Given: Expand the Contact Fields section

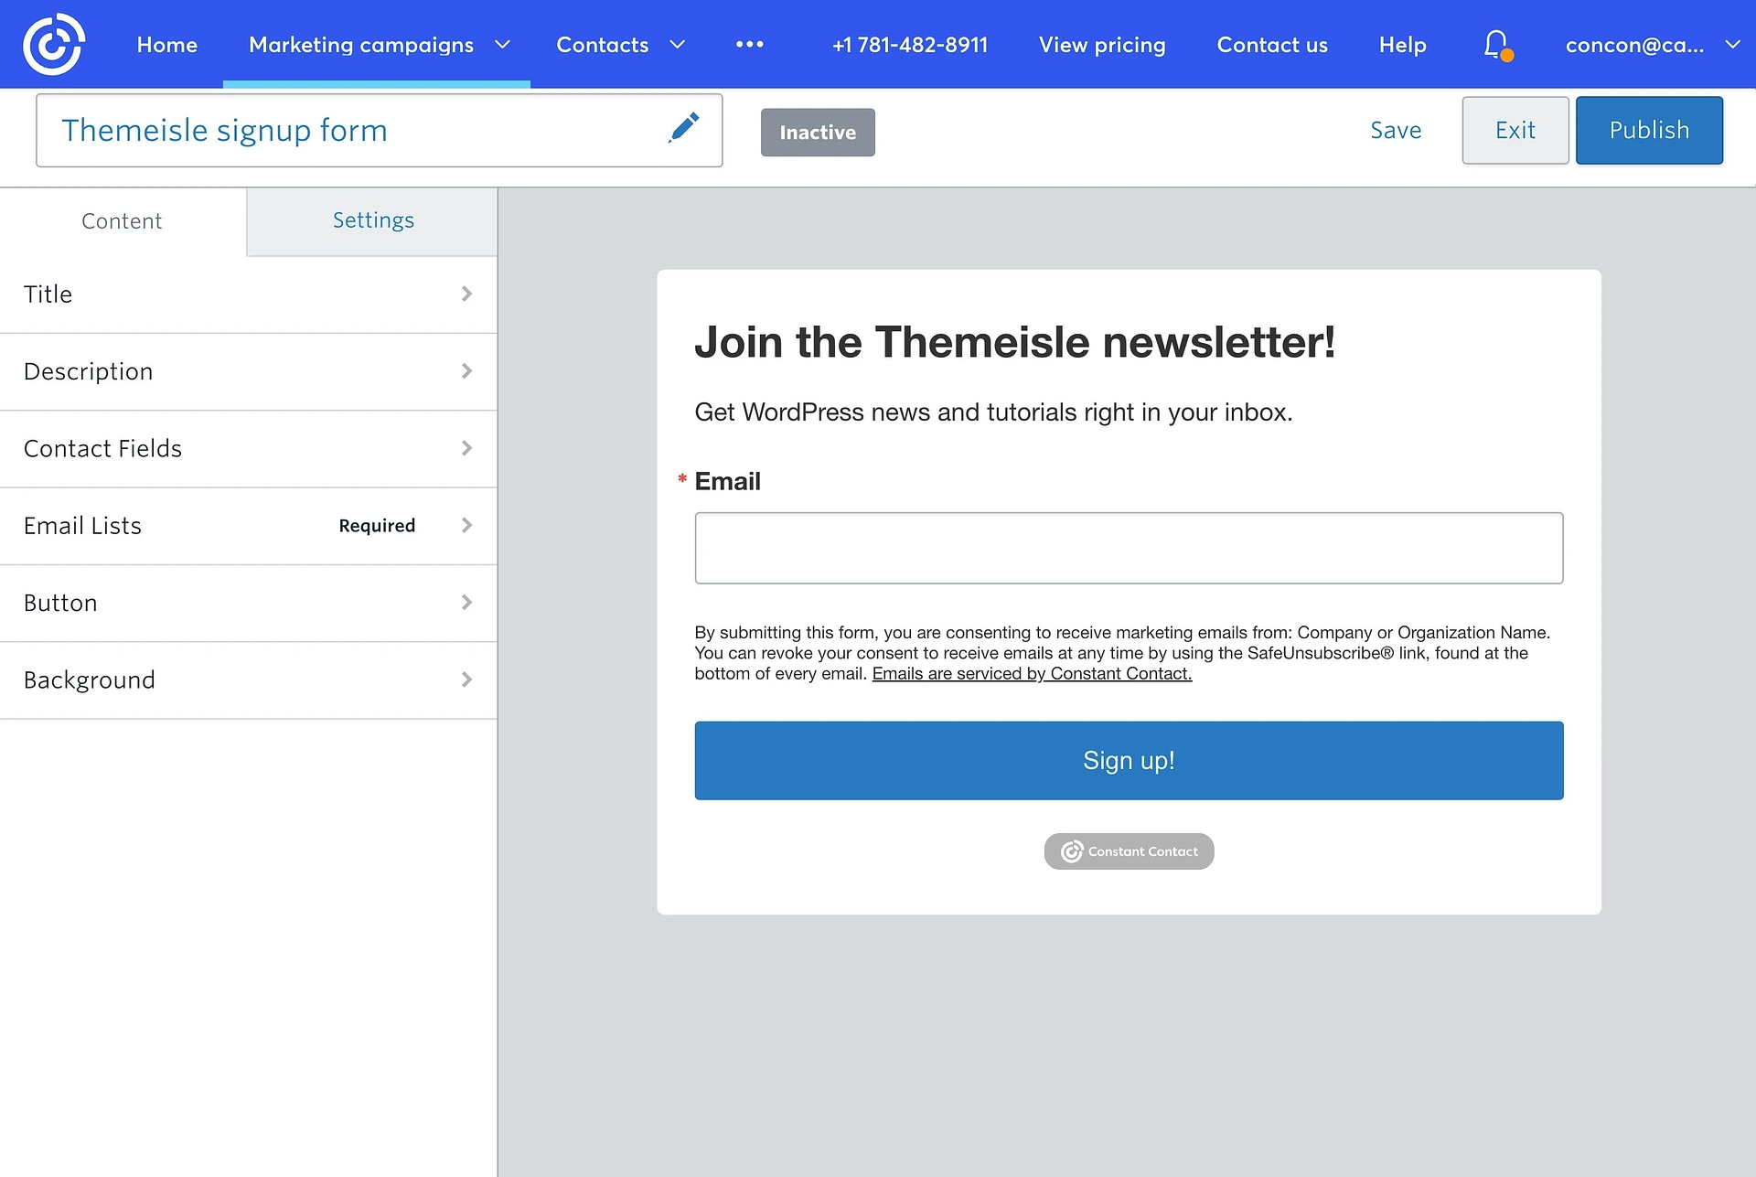Looking at the screenshot, I should [x=248, y=448].
